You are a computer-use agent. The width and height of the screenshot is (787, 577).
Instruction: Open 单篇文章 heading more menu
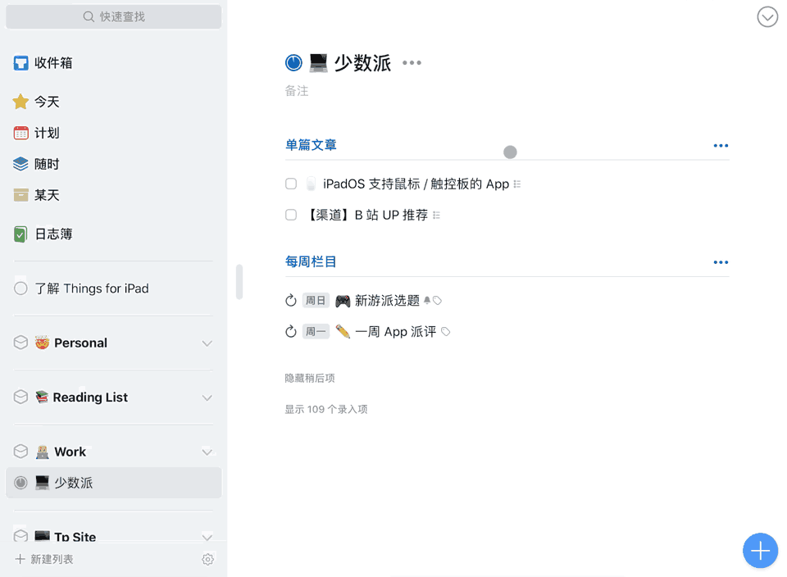(721, 146)
